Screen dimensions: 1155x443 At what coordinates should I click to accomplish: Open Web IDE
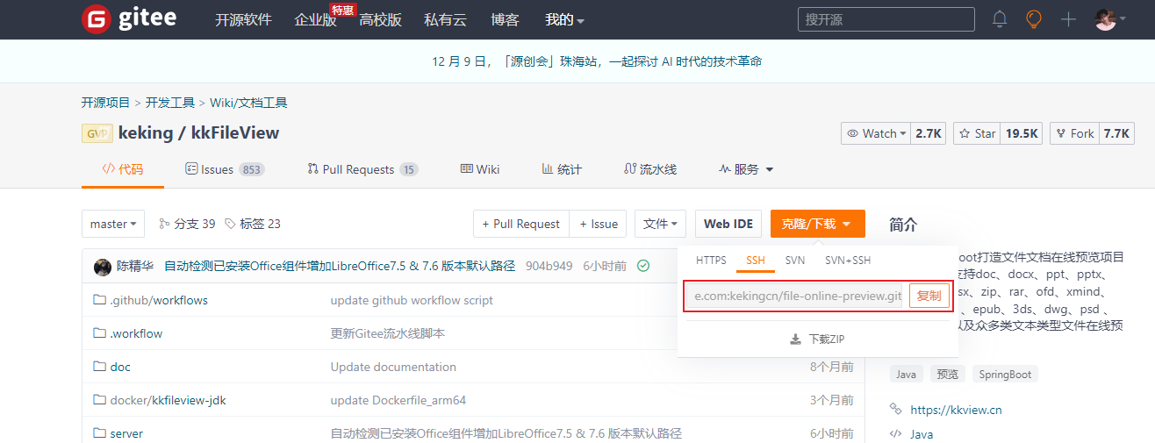click(x=728, y=224)
